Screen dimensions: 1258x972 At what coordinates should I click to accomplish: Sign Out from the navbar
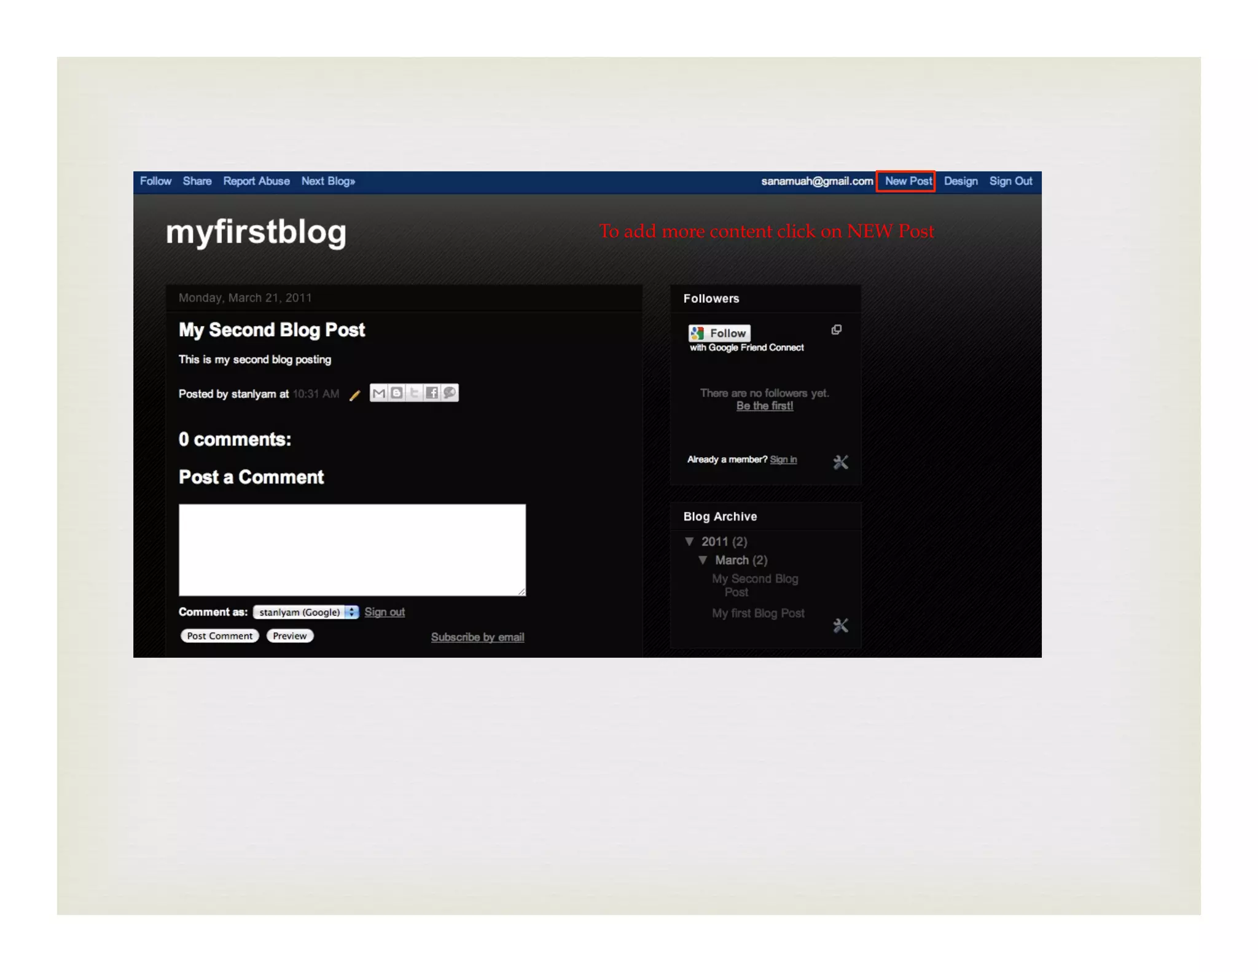(1010, 181)
